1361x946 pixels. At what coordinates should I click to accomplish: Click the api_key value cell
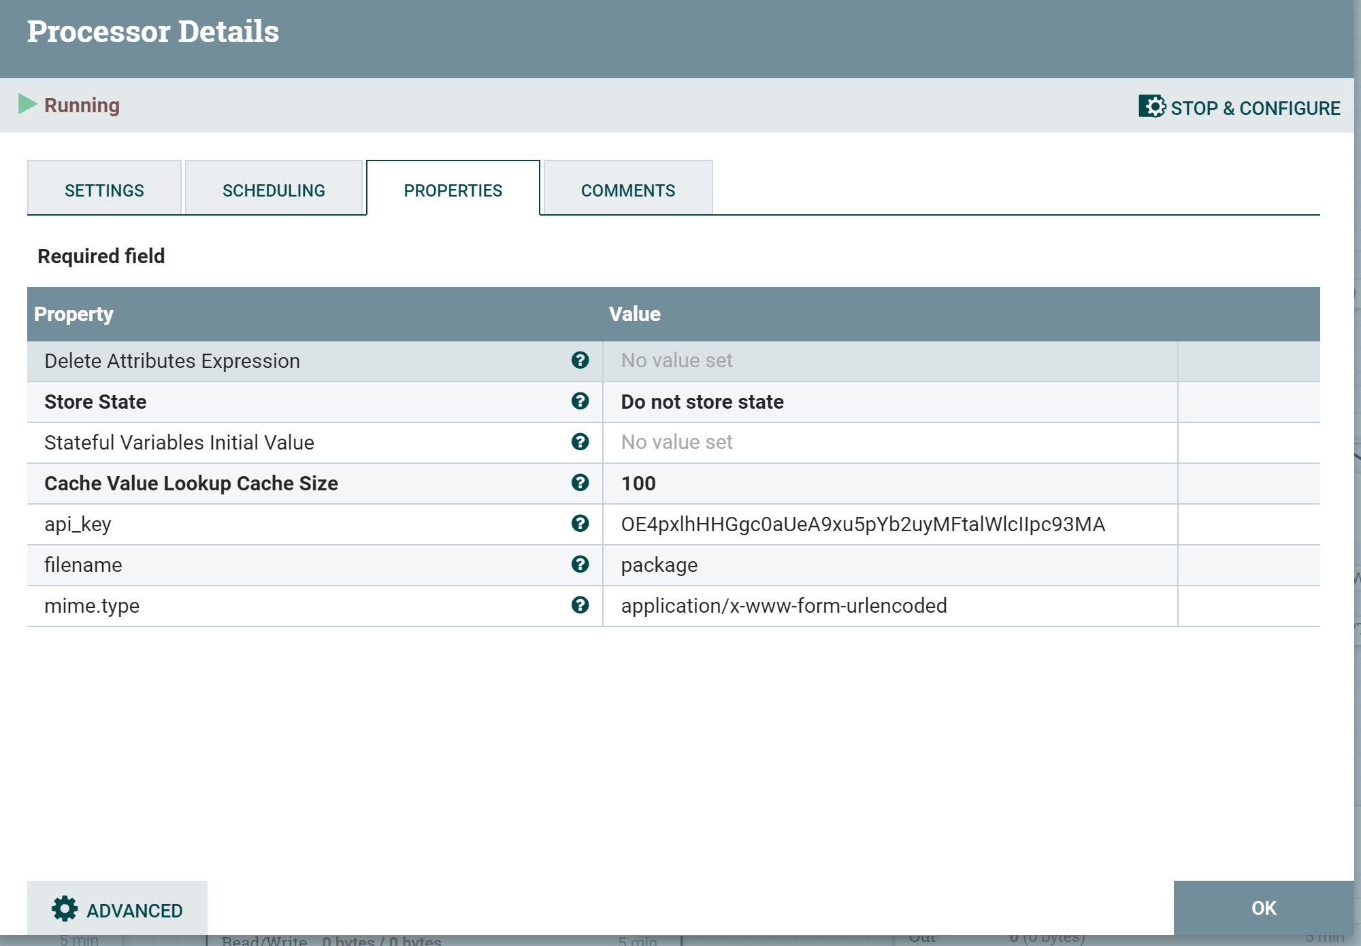862,524
